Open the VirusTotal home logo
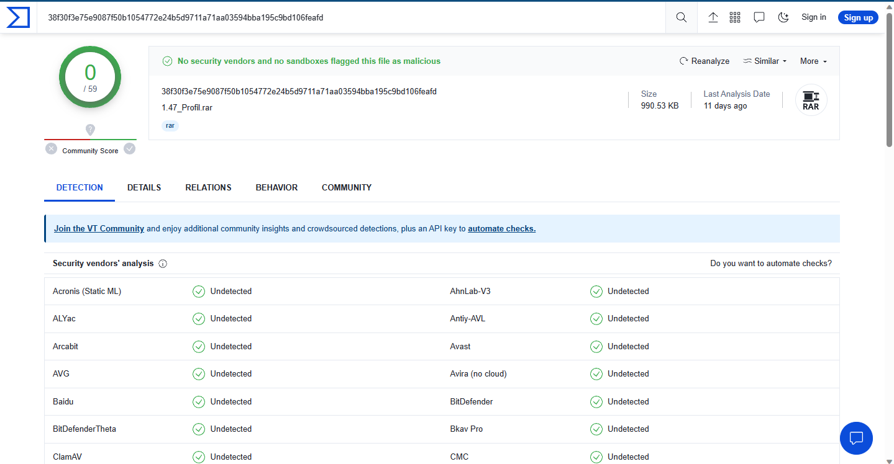 tap(18, 17)
